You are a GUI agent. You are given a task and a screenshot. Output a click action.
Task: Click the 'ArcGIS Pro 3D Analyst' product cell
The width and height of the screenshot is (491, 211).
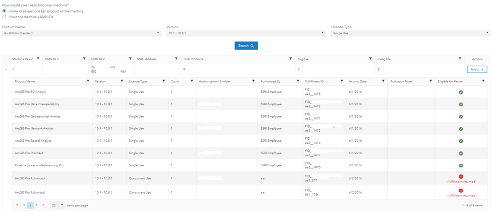[x=30, y=92]
